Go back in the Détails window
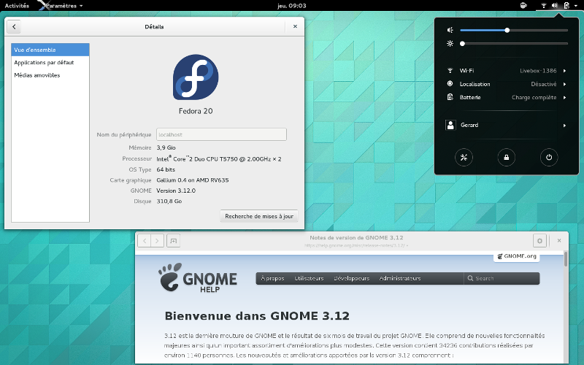Screen dimensions: 584x365 point(14,26)
